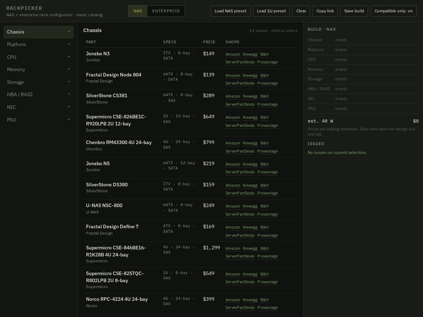Select Supermicro CSE-826BE1C-R920LPB chassis
The height and width of the screenshot is (317, 423).
point(190,123)
